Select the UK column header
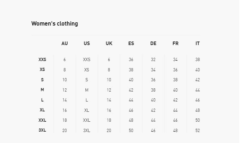Viewport: 245px width, 143px height. point(109,44)
